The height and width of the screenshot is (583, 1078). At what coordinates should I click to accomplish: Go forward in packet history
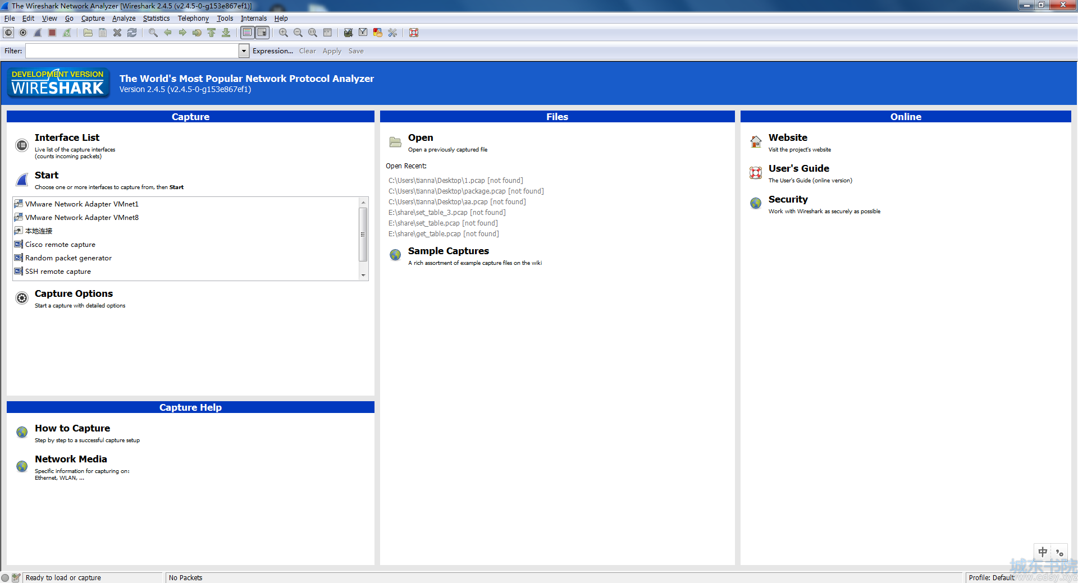click(x=182, y=33)
